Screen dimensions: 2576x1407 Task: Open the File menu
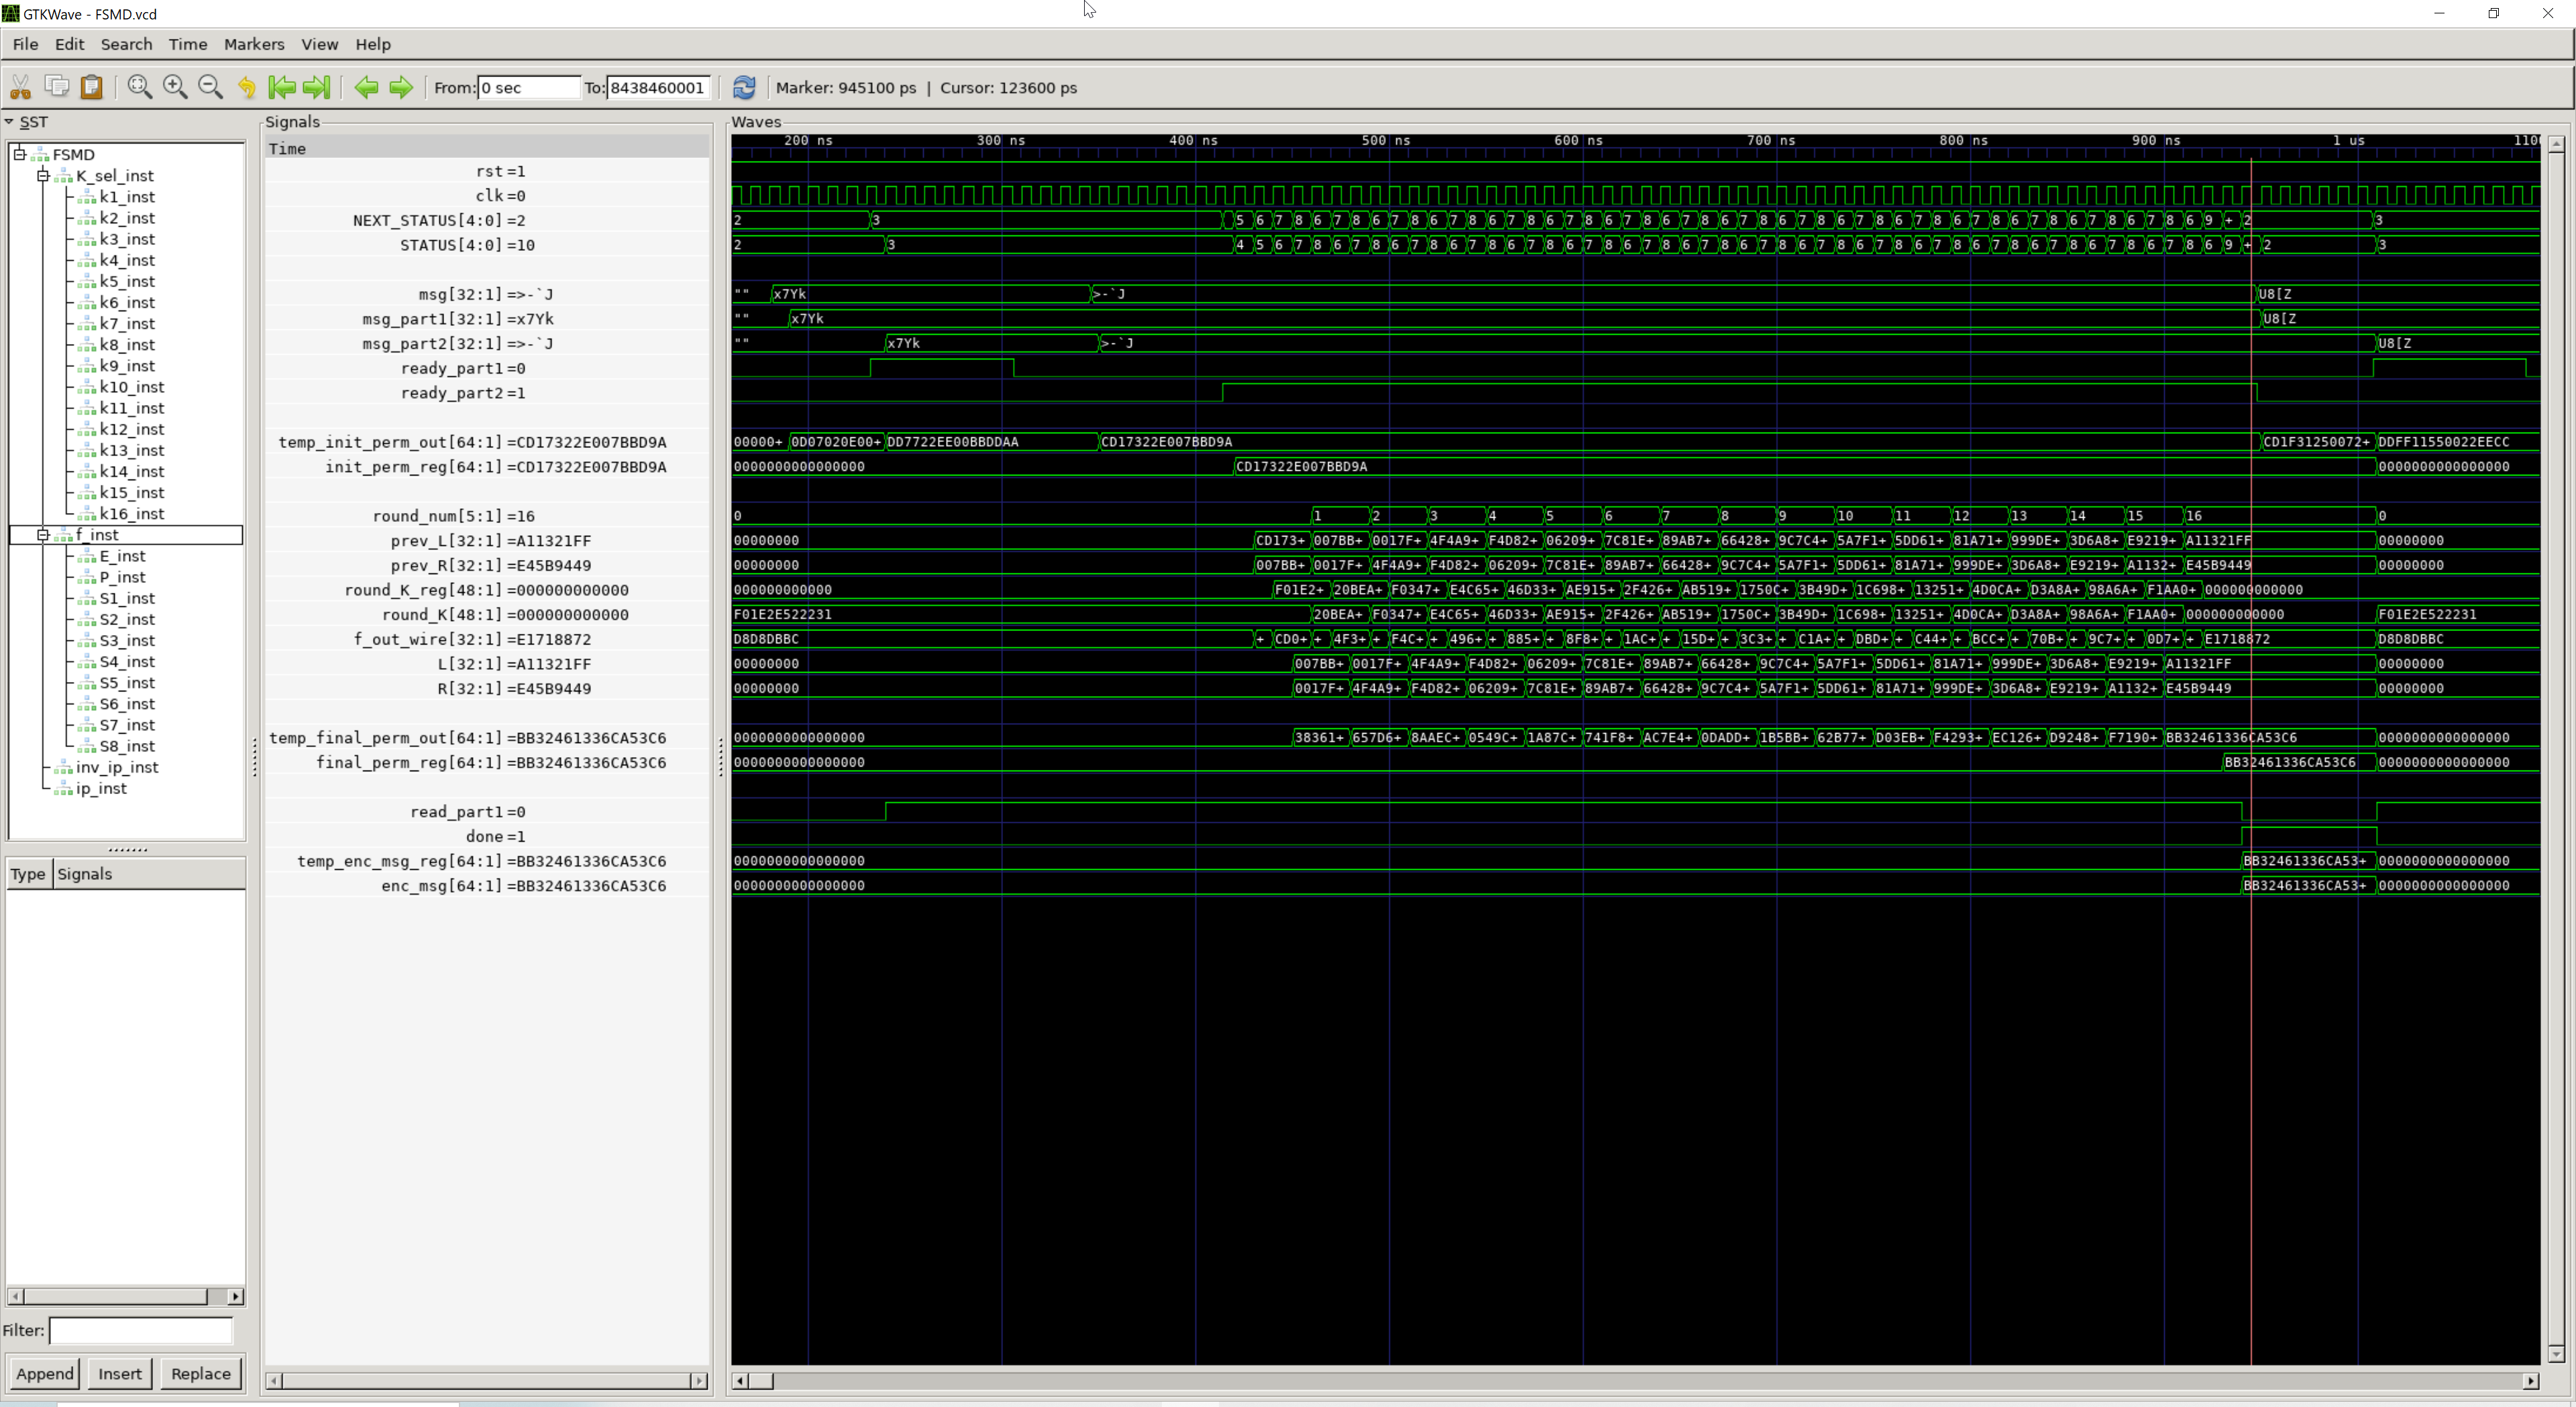[x=25, y=44]
